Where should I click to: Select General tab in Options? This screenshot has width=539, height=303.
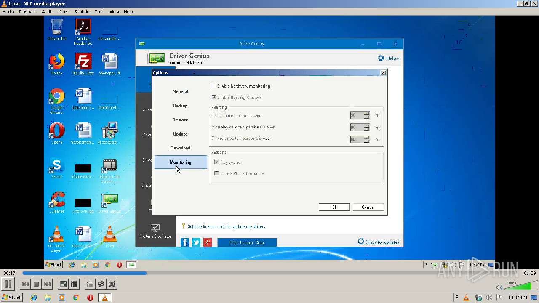[x=181, y=92]
